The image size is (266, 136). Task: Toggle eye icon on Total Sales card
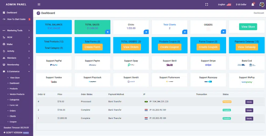108,32
